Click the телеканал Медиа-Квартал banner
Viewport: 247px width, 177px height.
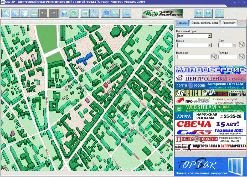pyautogui.click(x=163, y=13)
